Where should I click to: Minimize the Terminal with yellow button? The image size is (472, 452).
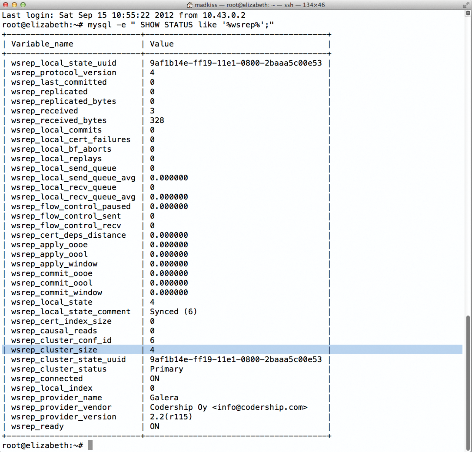(x=14, y=5)
